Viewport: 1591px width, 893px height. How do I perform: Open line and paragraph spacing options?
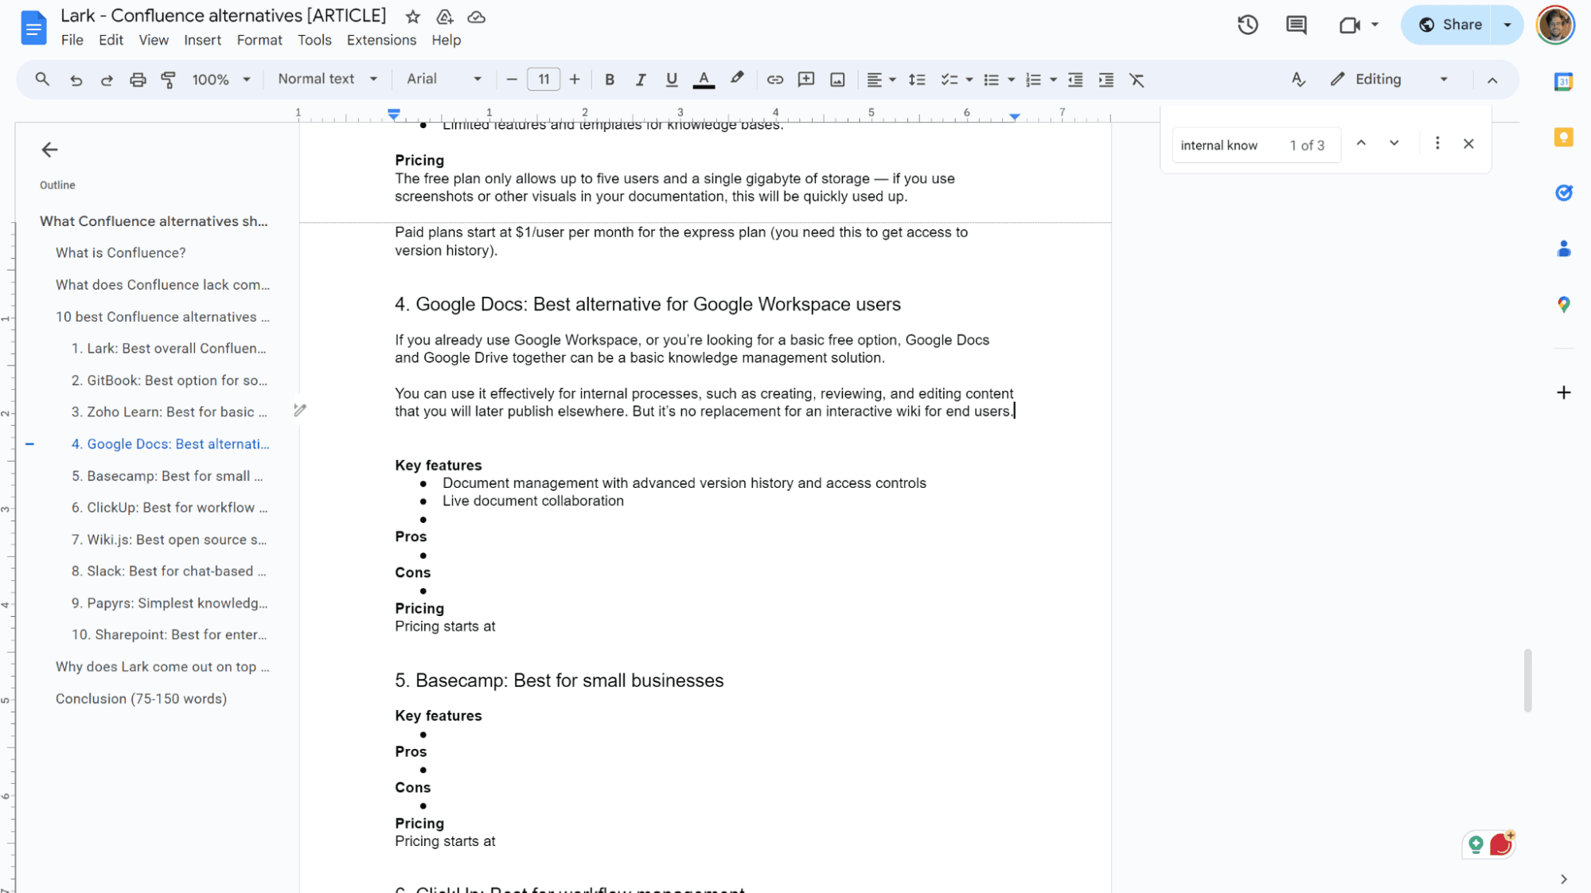pos(917,80)
